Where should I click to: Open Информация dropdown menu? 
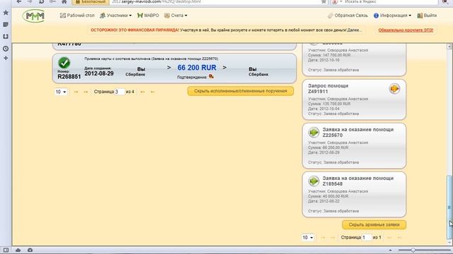pyautogui.click(x=392, y=16)
